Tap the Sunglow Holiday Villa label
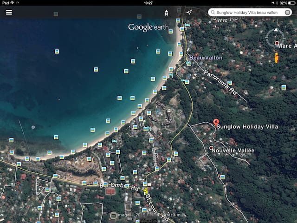The image size is (297, 223). click(x=247, y=127)
